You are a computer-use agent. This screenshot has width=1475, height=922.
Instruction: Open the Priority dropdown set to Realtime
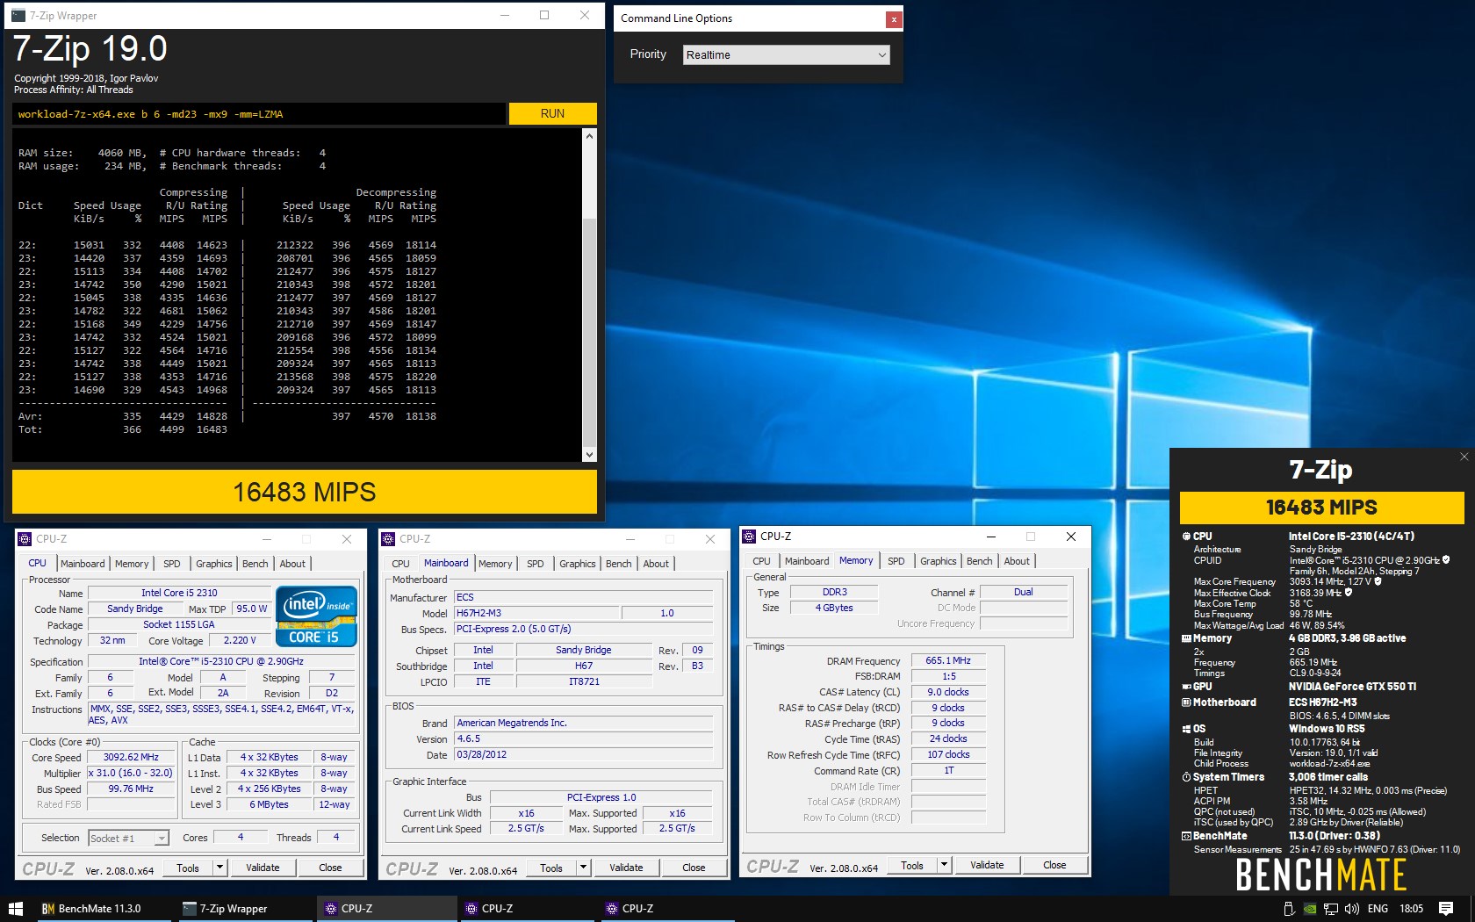(x=787, y=54)
